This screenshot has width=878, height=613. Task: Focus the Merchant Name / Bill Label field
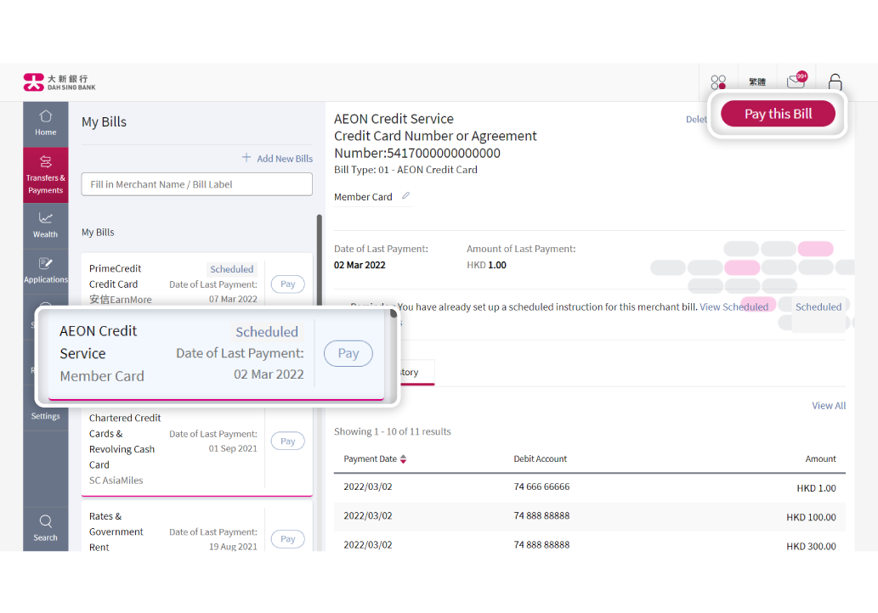click(196, 184)
